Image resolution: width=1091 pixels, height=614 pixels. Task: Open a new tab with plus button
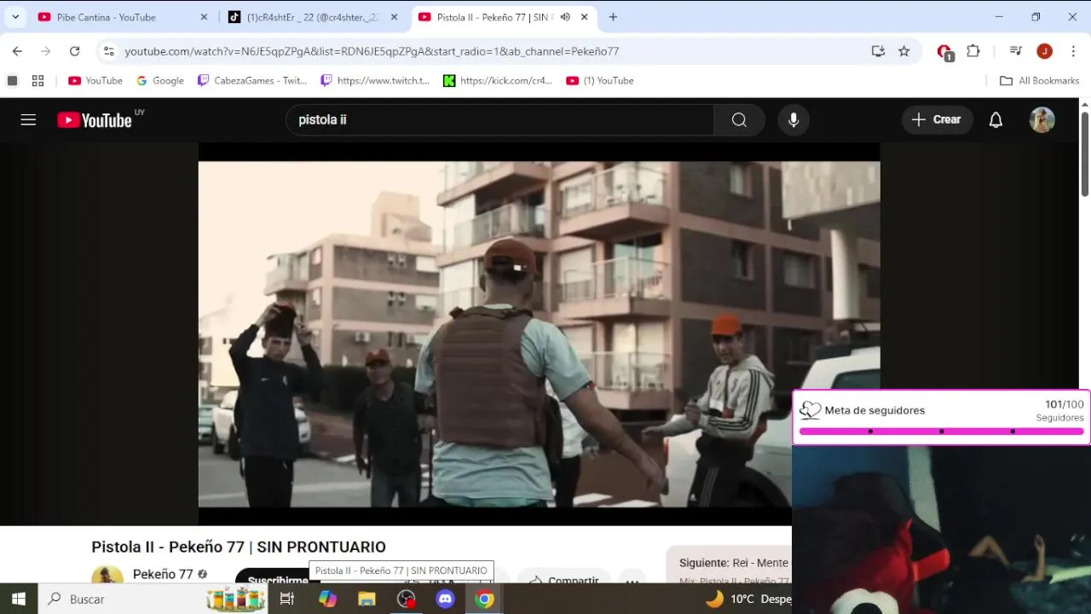pyautogui.click(x=613, y=17)
